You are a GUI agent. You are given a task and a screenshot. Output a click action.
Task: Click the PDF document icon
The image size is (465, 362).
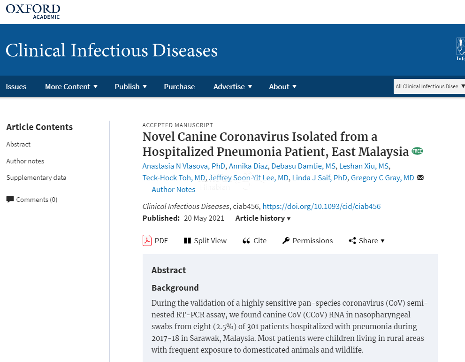click(x=147, y=240)
